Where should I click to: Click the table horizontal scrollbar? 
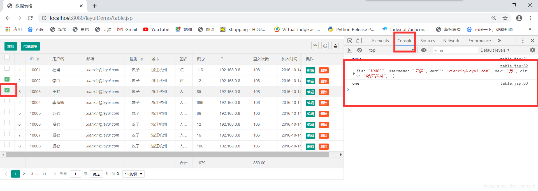(167, 155)
